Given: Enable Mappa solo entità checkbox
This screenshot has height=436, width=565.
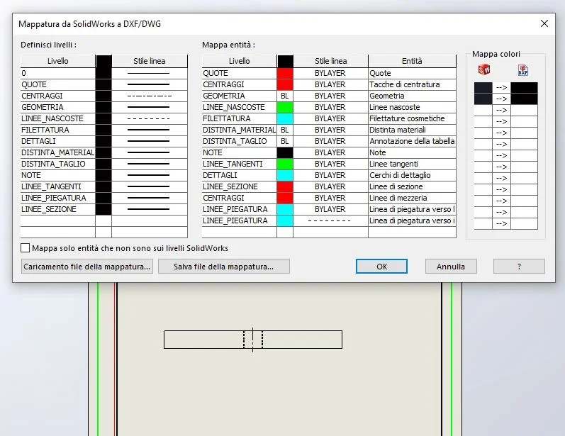Looking at the screenshot, I should (26, 248).
